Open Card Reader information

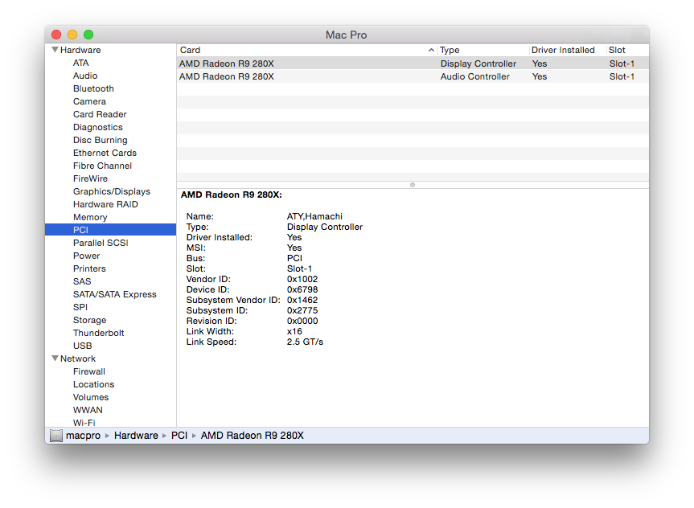[x=100, y=114]
